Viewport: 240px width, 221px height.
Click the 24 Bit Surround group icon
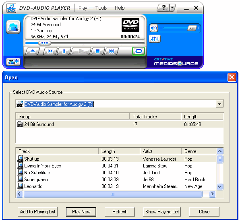[20, 124]
